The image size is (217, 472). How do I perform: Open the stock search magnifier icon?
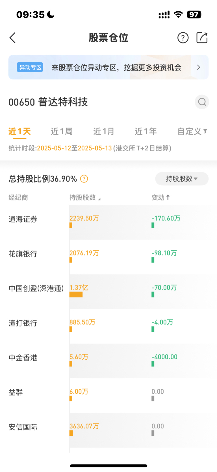[x=202, y=102]
